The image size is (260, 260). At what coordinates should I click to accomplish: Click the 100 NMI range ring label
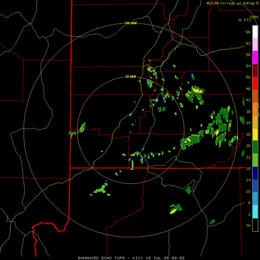131,23
